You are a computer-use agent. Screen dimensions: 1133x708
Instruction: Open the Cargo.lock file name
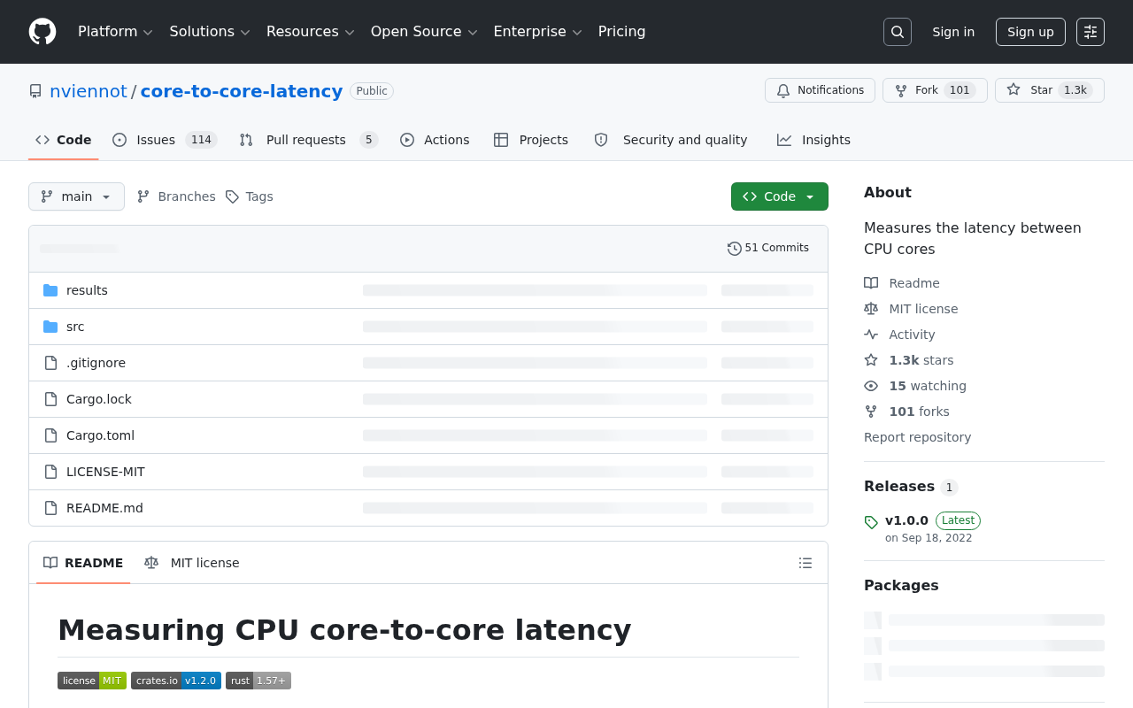[99, 399]
